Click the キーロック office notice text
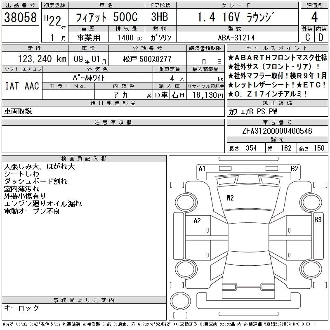Image resolution: width=330 pixels, height=330 pixels. click(x=21, y=308)
